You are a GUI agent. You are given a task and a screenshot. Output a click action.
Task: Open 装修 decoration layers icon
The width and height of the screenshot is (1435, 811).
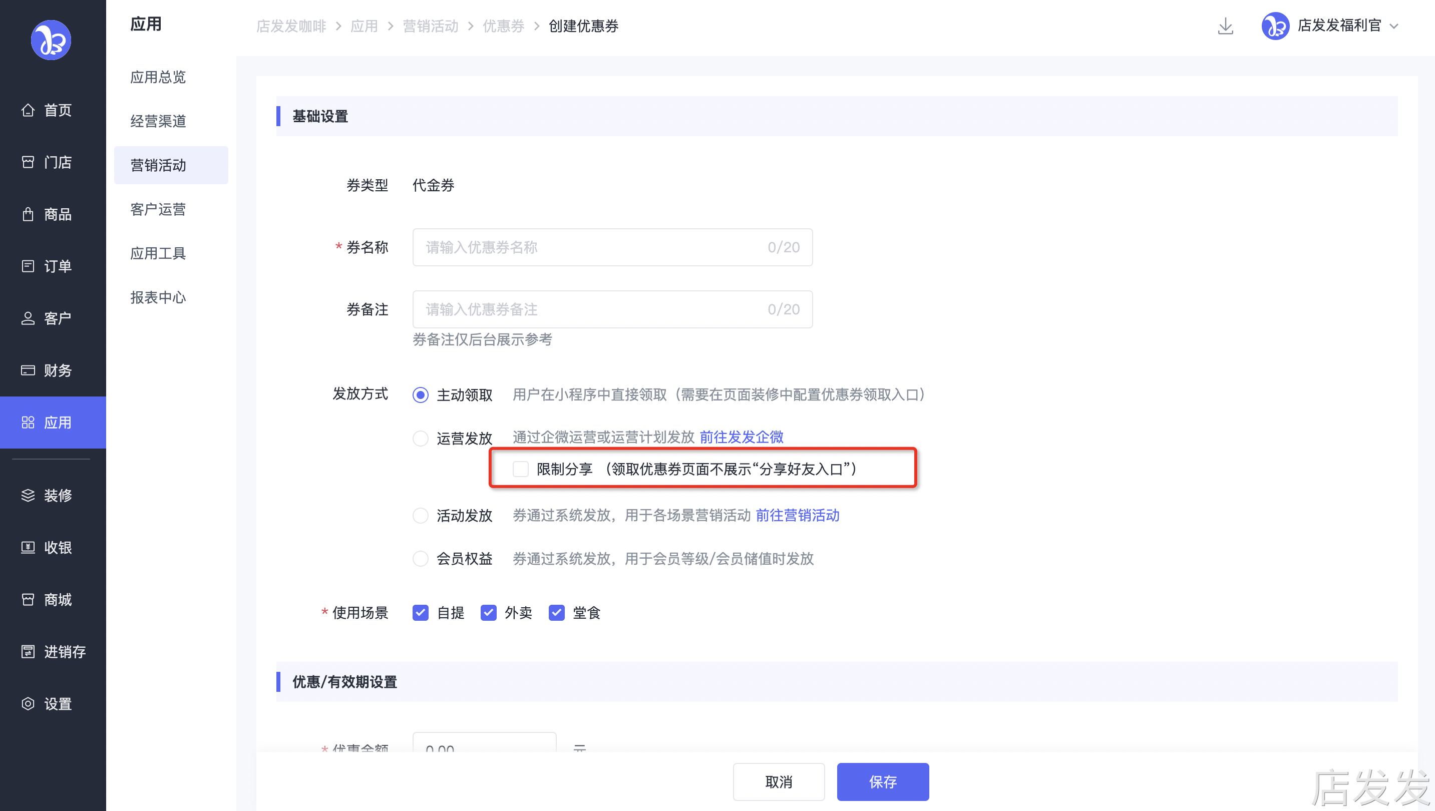pyautogui.click(x=28, y=495)
